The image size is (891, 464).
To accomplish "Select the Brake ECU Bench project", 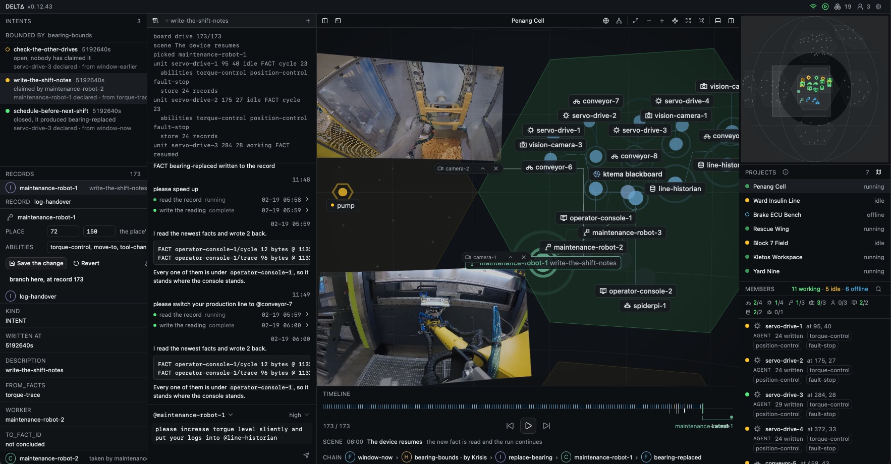I will click(815, 215).
